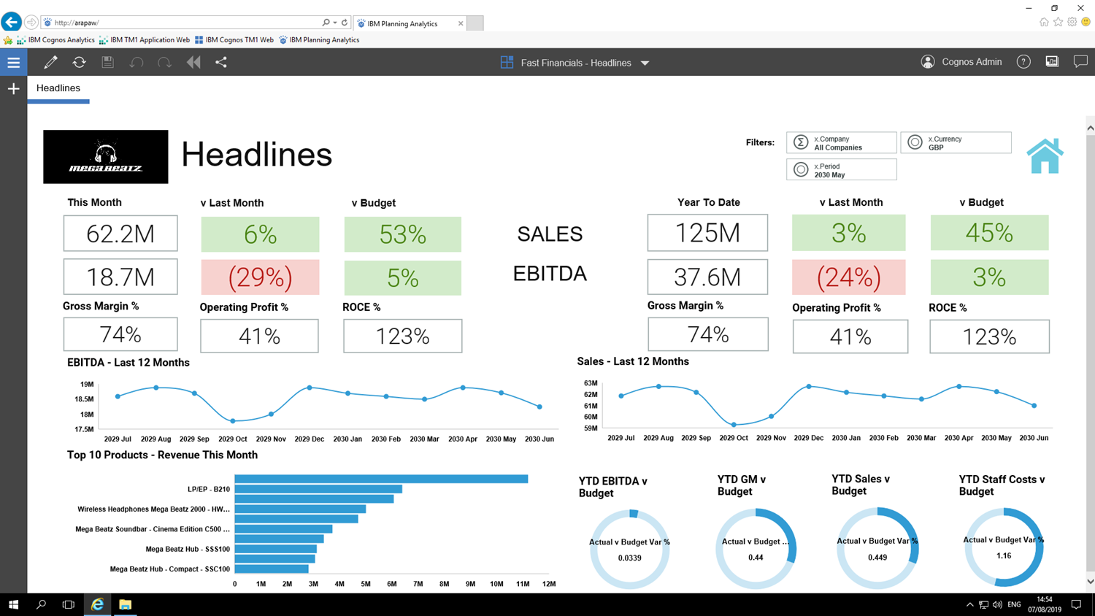This screenshot has height=616, width=1095.
Task: Click the blue home house icon
Action: (1045, 155)
